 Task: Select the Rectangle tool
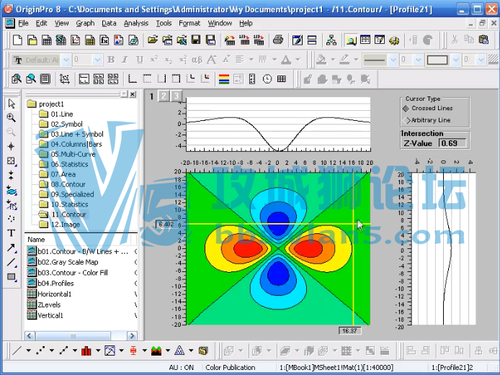pos(11,277)
